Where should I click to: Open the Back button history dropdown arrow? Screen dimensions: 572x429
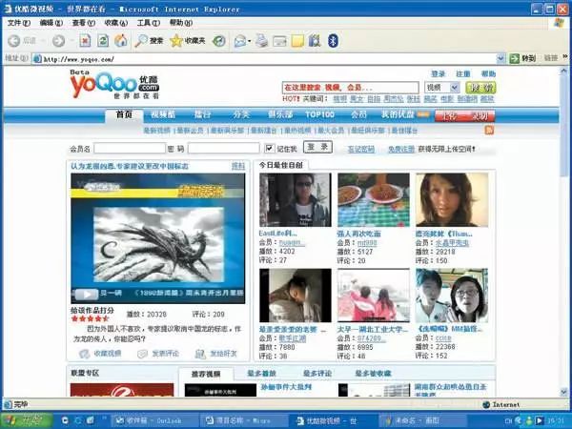[x=42, y=41]
